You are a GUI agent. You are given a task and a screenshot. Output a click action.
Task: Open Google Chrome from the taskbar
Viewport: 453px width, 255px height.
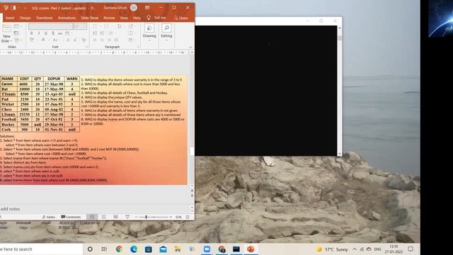119,249
